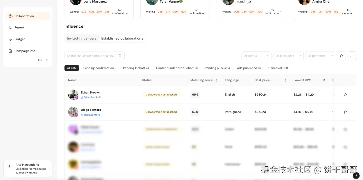
Task: Click the star favorites filter icon
Action: point(341,56)
